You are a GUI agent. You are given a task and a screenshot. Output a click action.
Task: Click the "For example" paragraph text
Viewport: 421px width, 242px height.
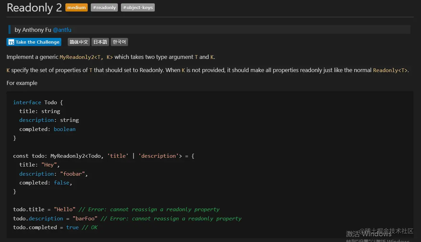(x=22, y=83)
